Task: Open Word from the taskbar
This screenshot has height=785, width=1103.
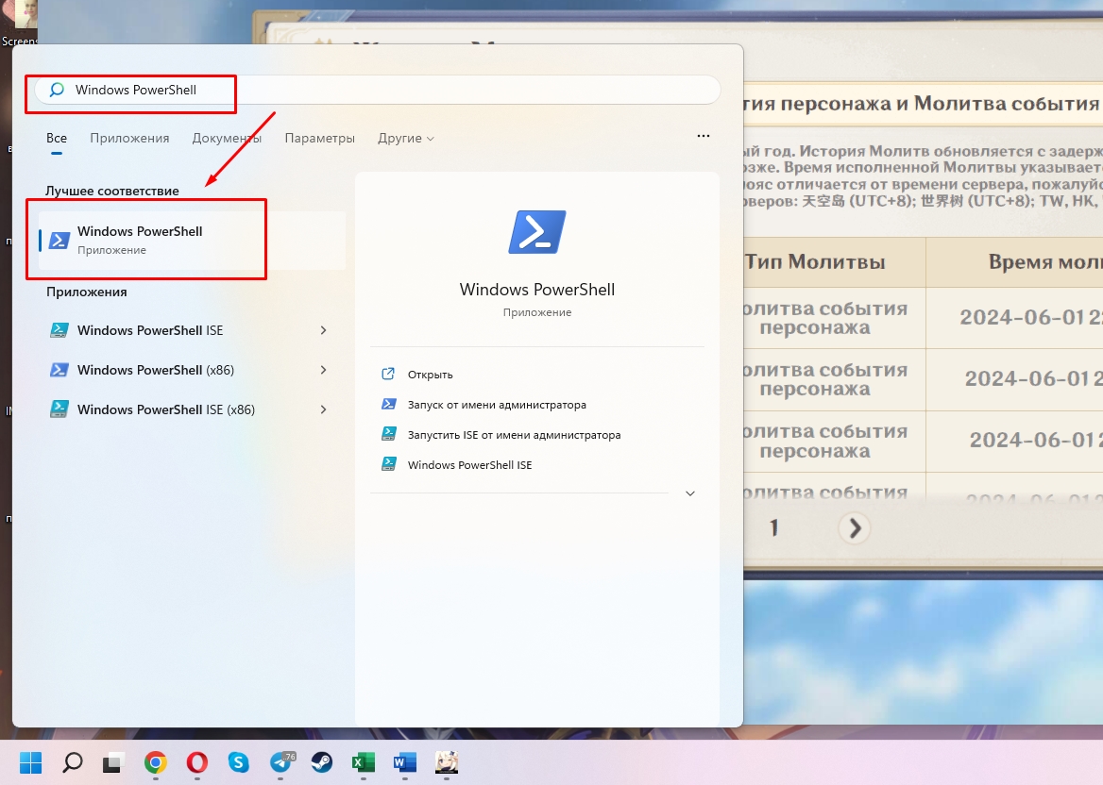Action: (405, 762)
